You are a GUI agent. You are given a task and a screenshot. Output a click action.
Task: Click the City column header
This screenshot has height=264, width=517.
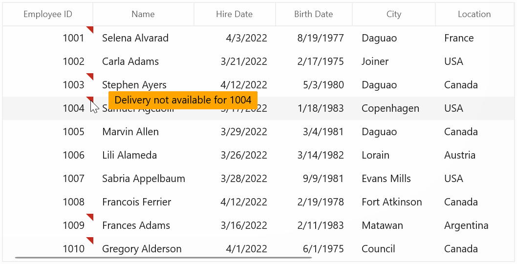394,14
